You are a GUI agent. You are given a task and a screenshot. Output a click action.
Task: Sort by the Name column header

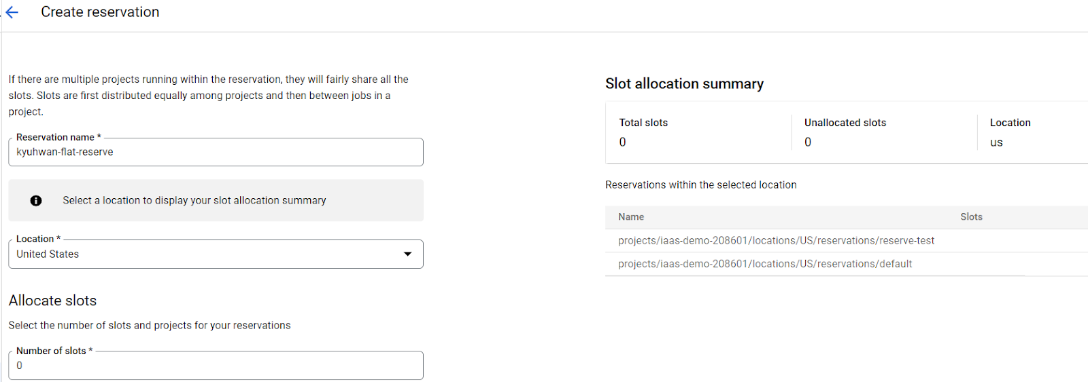[x=631, y=217]
